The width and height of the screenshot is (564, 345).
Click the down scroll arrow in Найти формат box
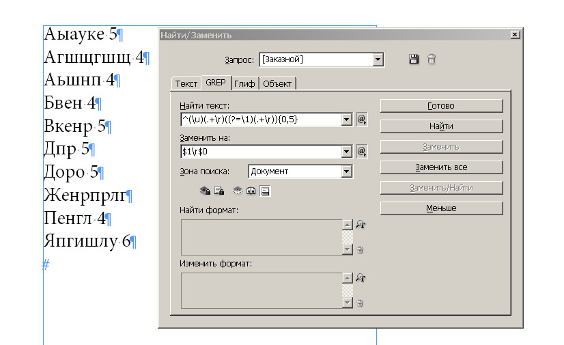coord(347,249)
